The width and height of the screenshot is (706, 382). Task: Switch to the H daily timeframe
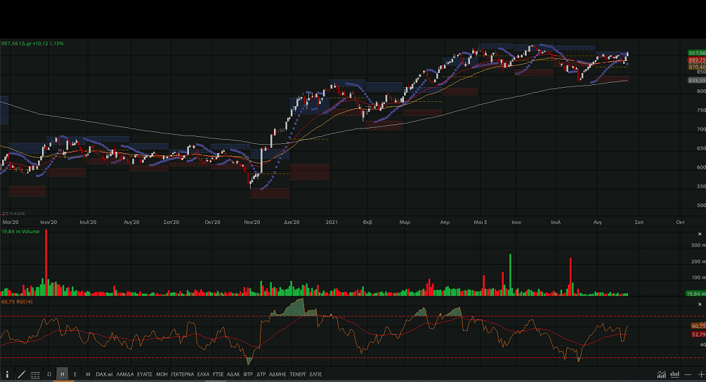click(62, 374)
